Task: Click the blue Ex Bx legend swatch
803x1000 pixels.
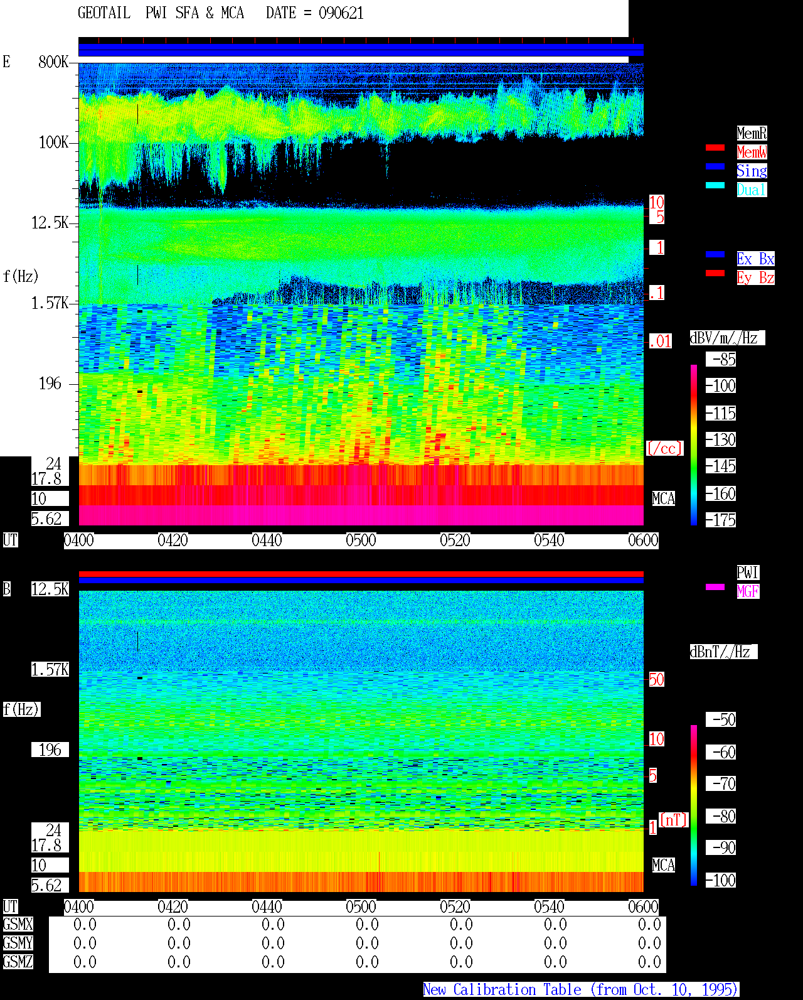Action: click(715, 254)
